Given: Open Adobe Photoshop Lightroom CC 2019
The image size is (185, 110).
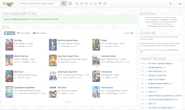Looking at the screenshot, I should (x=165, y=96).
